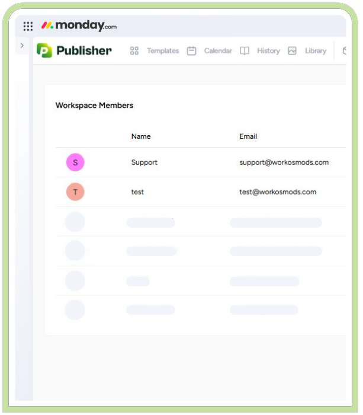Click the Email column header
Screen dimensions: 363x415
248,136
